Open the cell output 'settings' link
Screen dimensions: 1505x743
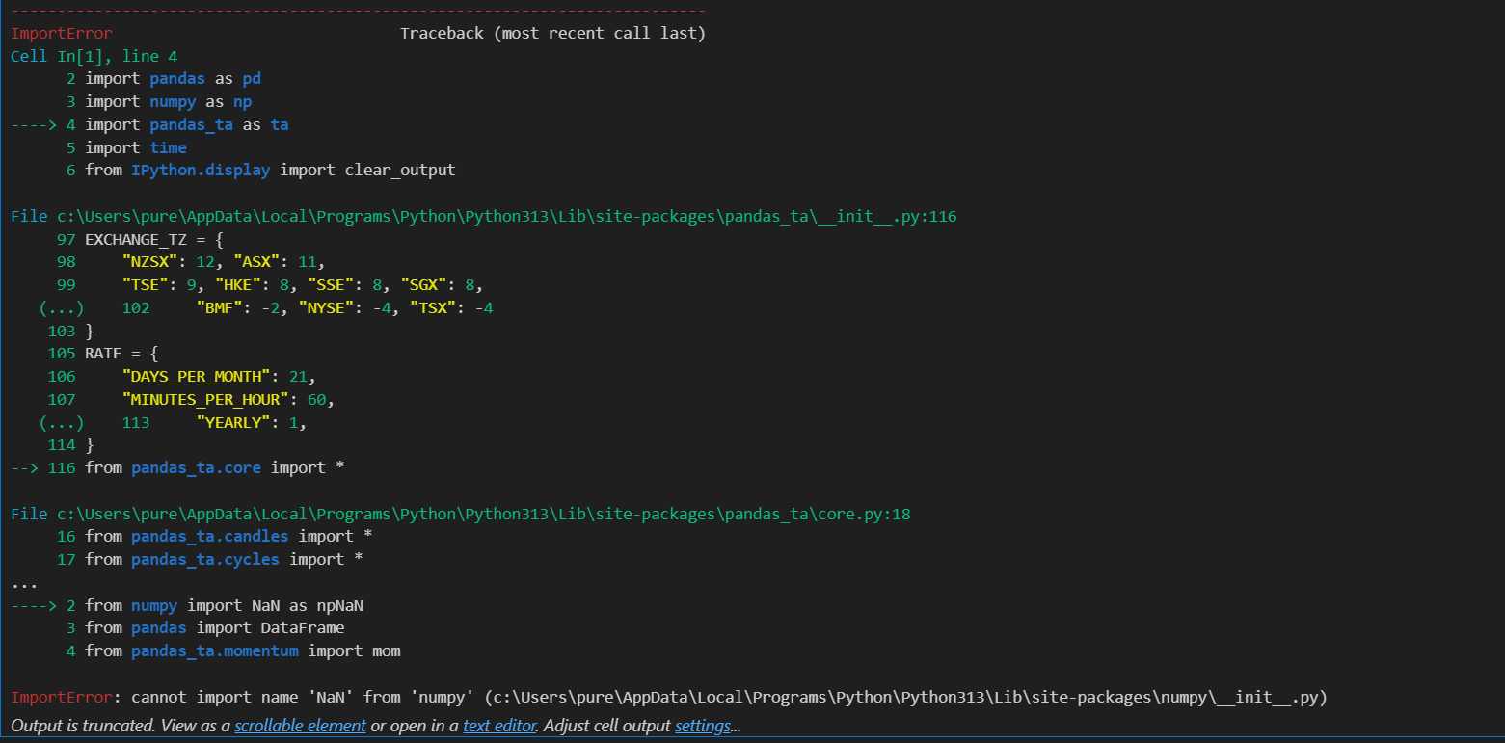pyautogui.click(x=702, y=726)
